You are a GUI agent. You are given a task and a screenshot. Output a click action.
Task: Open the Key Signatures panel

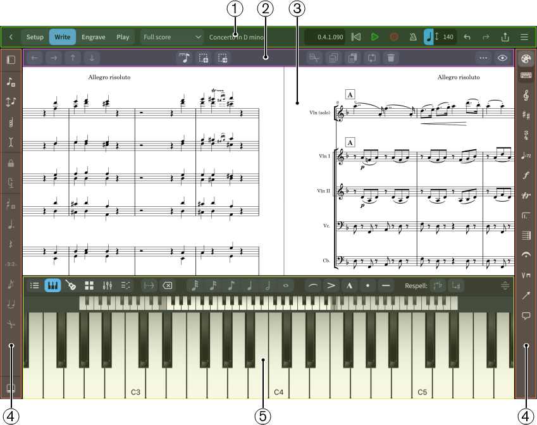click(x=526, y=115)
